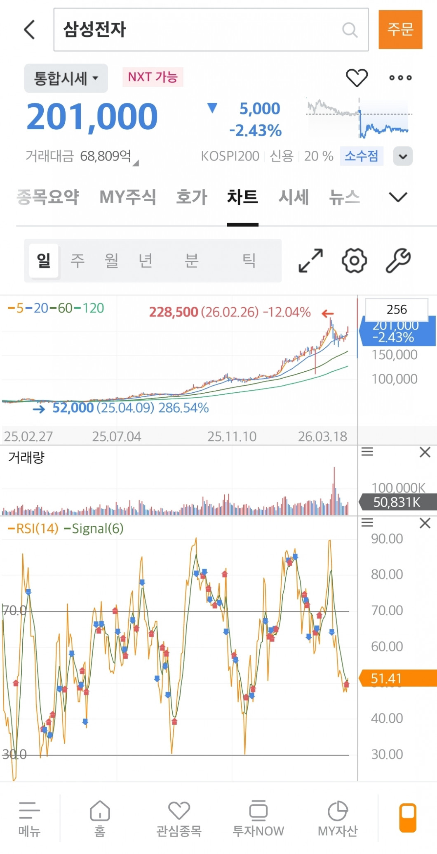The width and height of the screenshot is (437, 854).
Task: Switch to the 차트 tab
Action: click(243, 197)
